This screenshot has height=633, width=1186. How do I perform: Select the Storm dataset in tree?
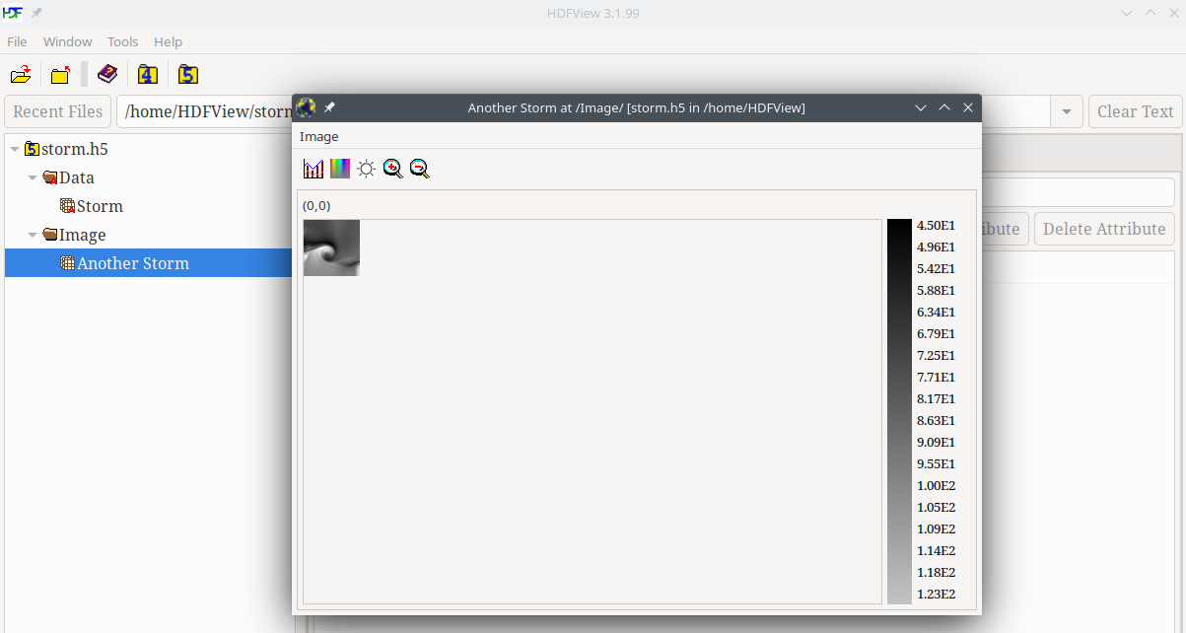[x=99, y=207]
